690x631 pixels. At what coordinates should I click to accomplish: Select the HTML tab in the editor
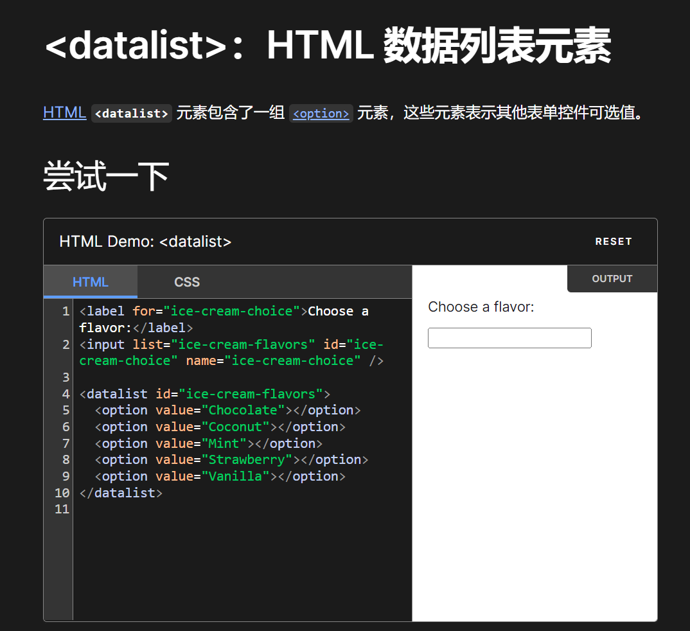pyautogui.click(x=91, y=282)
